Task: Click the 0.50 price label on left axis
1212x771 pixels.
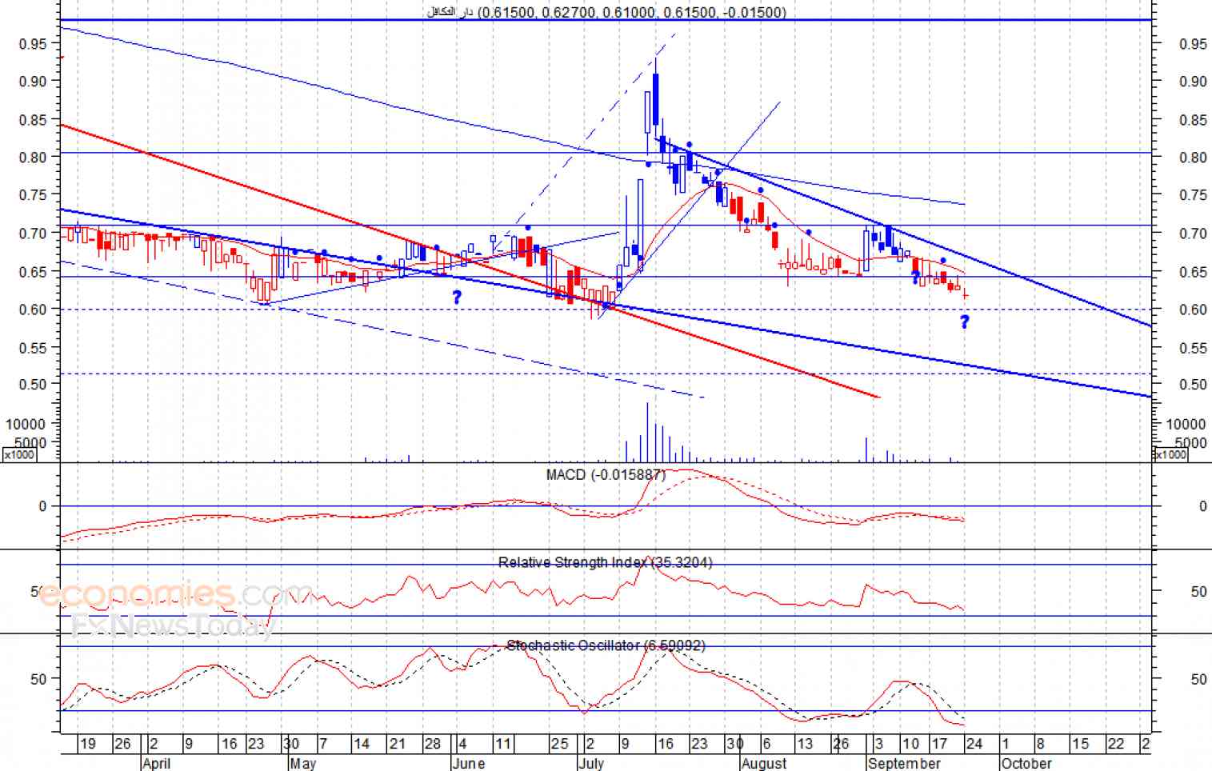Action: click(33, 384)
